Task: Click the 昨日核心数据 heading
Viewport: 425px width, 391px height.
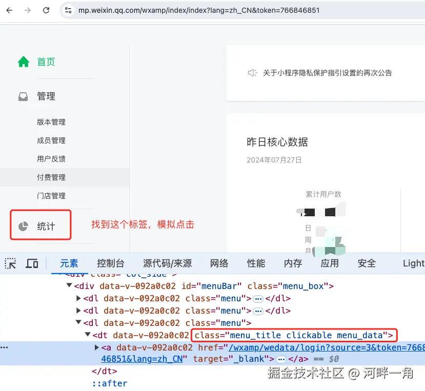Action: [277, 142]
